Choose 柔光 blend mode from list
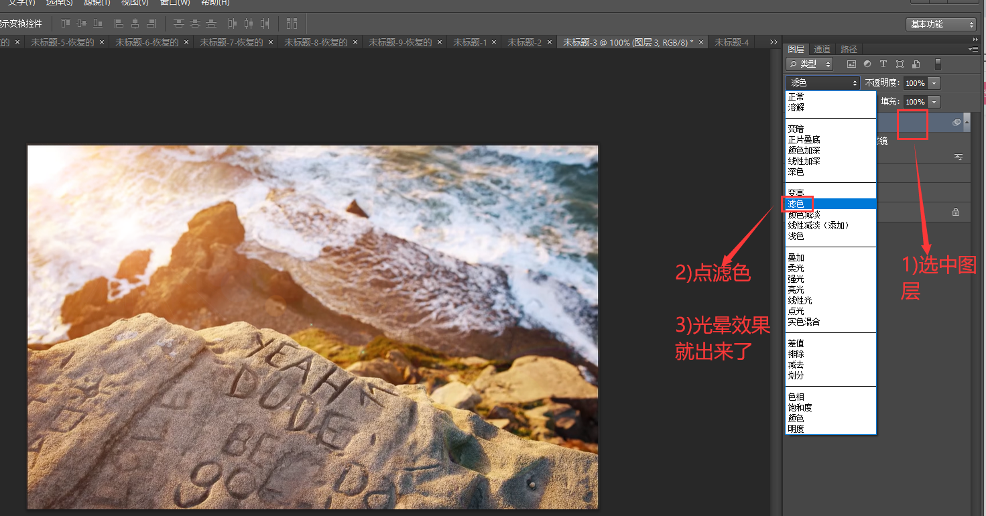986x516 pixels. pos(830,268)
